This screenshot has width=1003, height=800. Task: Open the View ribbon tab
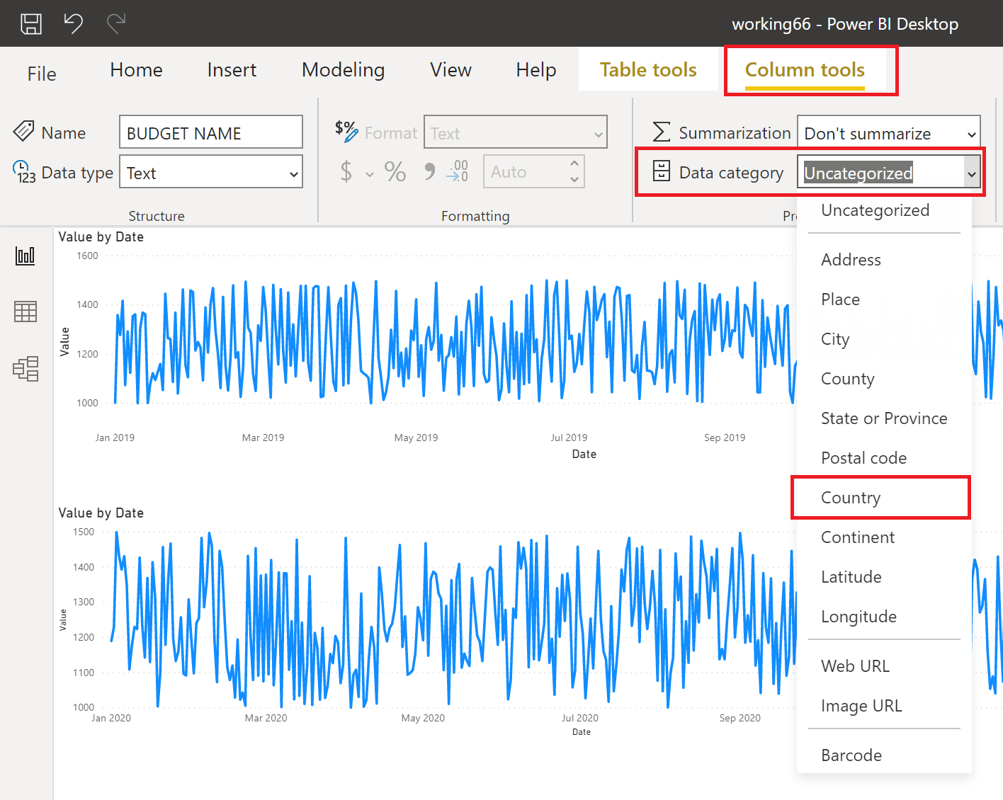click(x=450, y=70)
